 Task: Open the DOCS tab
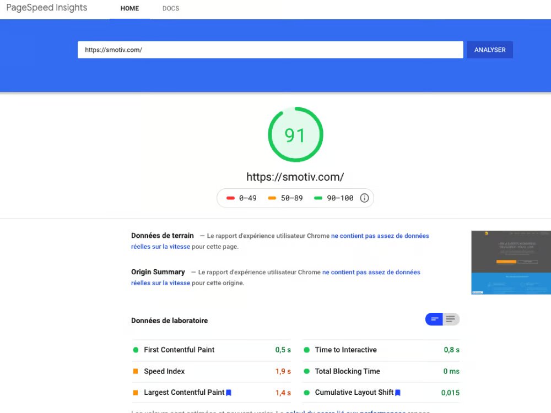coord(171,8)
